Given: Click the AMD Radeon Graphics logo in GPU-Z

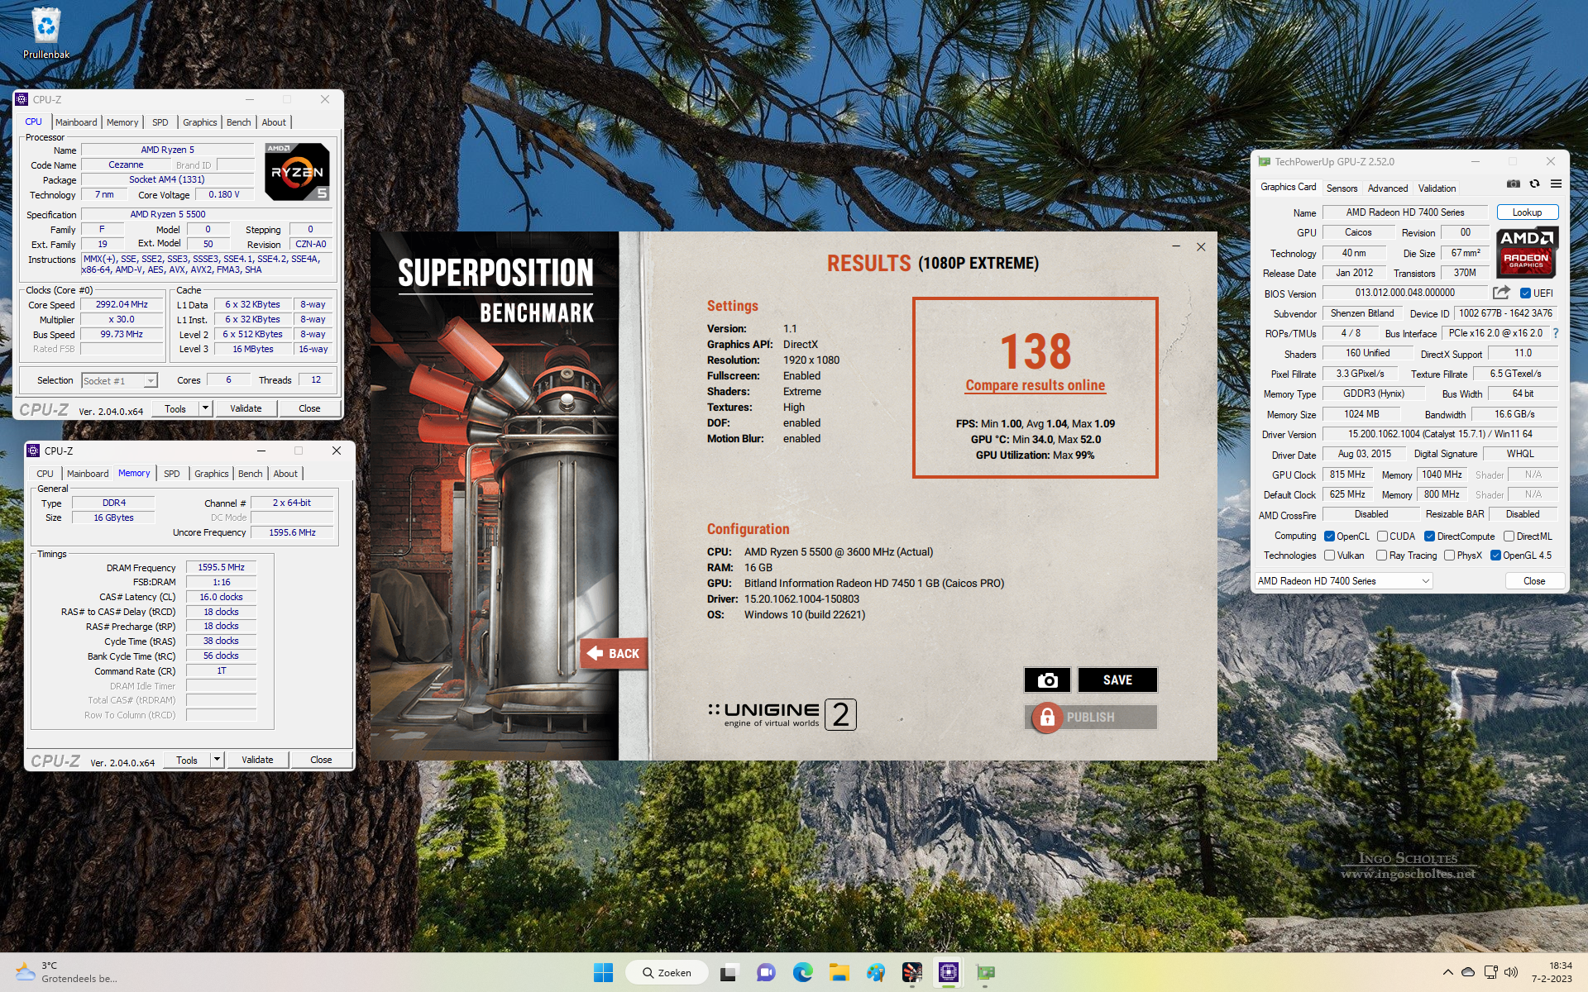Looking at the screenshot, I should coord(1526,252).
